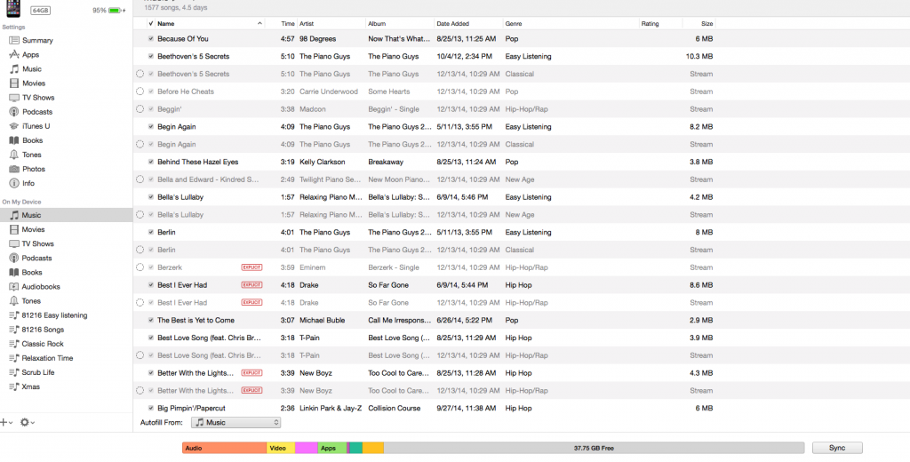910x462 pixels.
Task: Click Audio segment of storage bar
Action: pyautogui.click(x=225, y=448)
